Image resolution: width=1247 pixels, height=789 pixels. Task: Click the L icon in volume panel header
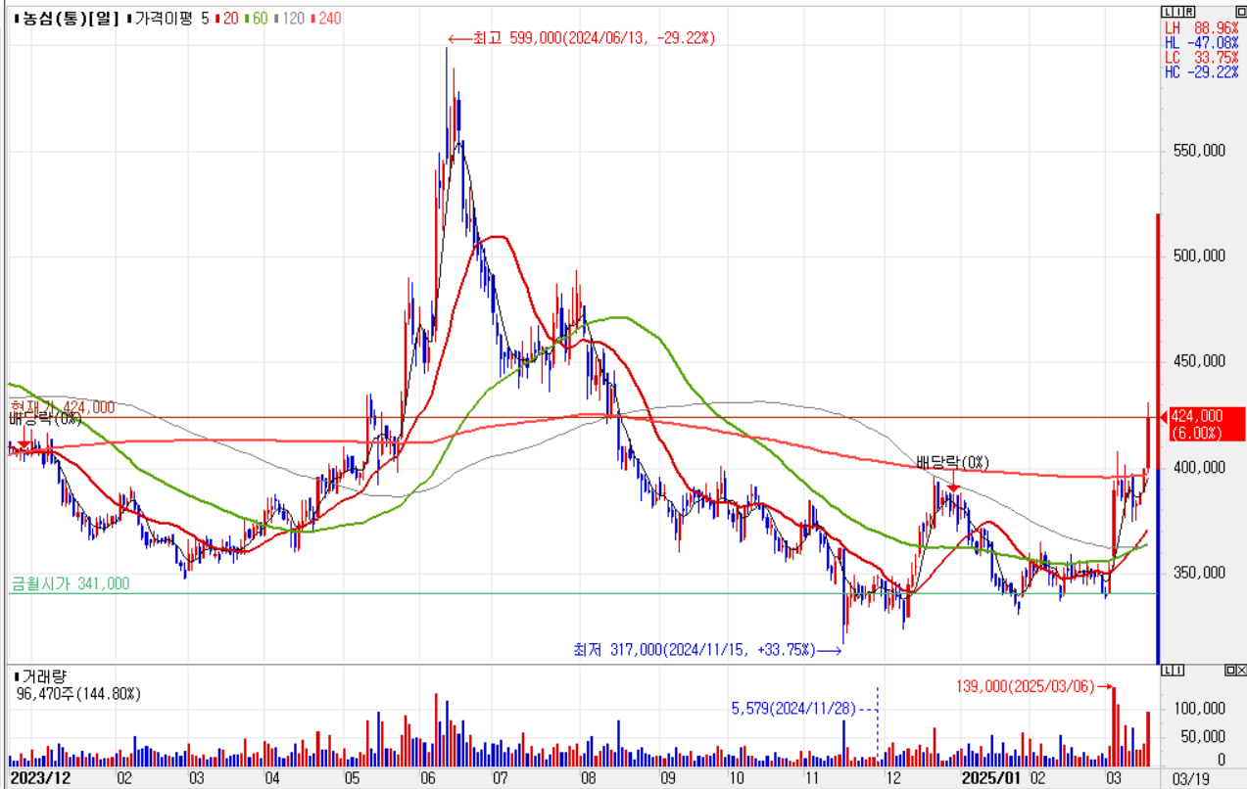pyautogui.click(x=1166, y=671)
